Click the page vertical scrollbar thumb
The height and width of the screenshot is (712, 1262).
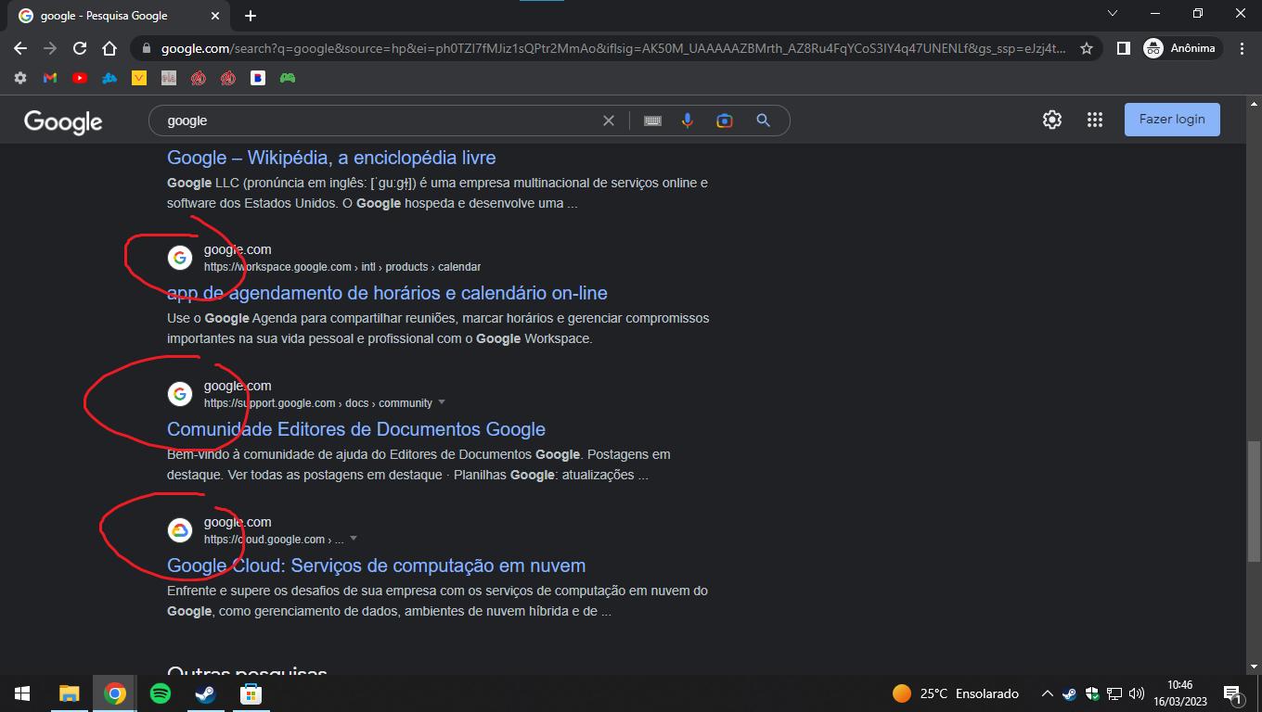[1254, 501]
